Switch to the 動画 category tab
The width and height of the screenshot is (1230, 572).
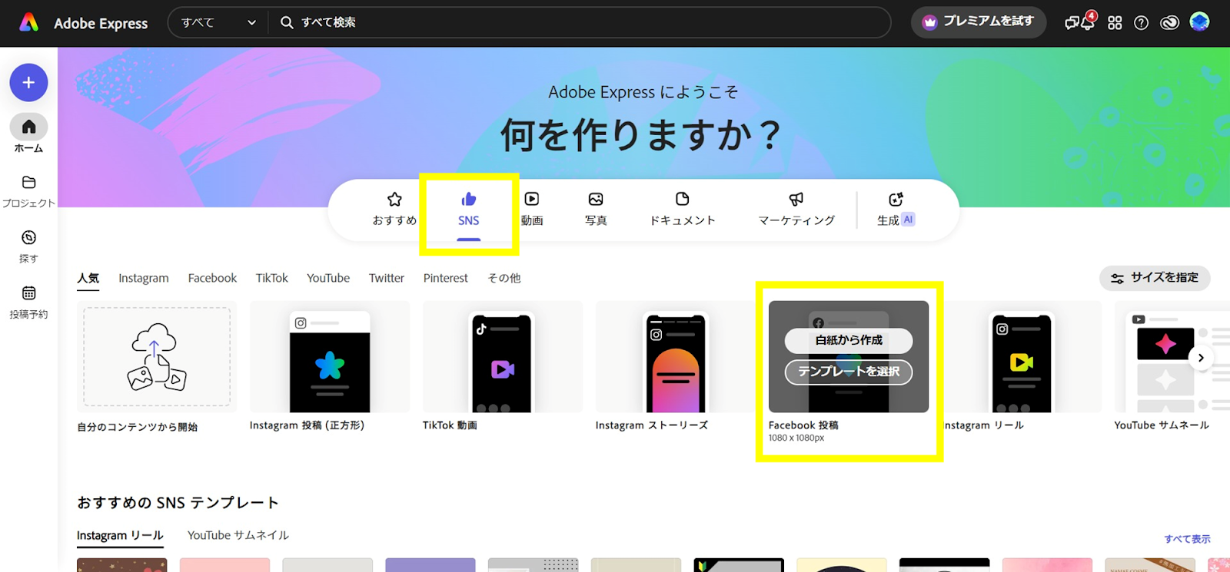(x=531, y=209)
